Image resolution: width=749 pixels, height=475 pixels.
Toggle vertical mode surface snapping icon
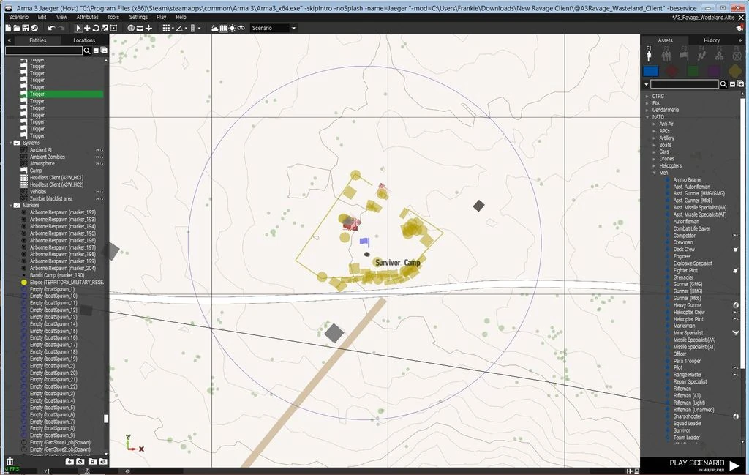click(x=148, y=29)
